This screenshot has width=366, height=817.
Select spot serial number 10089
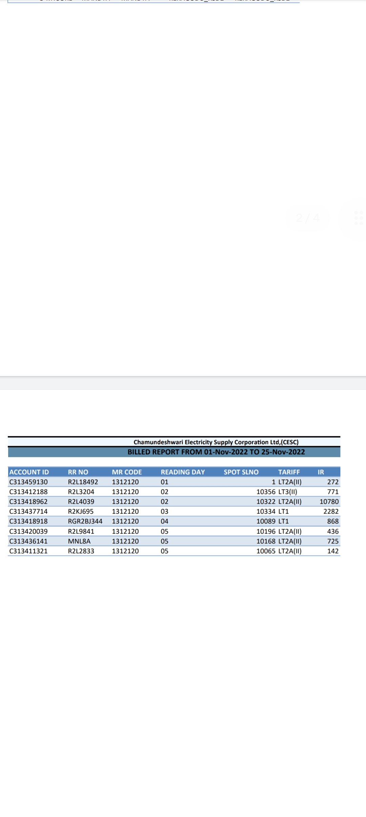pos(266,521)
